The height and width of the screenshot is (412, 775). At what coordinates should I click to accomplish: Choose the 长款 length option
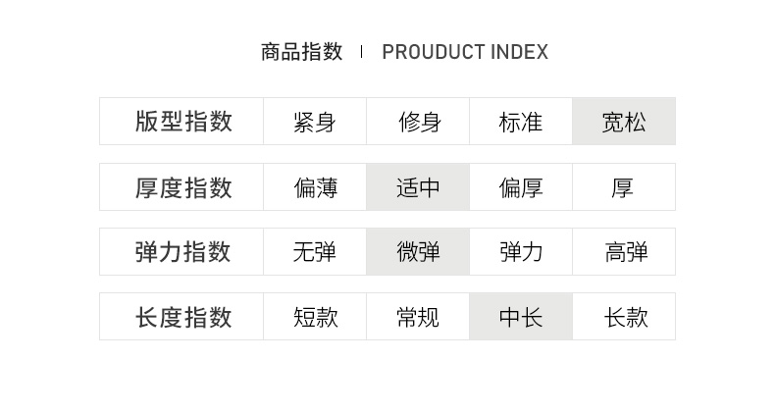(624, 317)
